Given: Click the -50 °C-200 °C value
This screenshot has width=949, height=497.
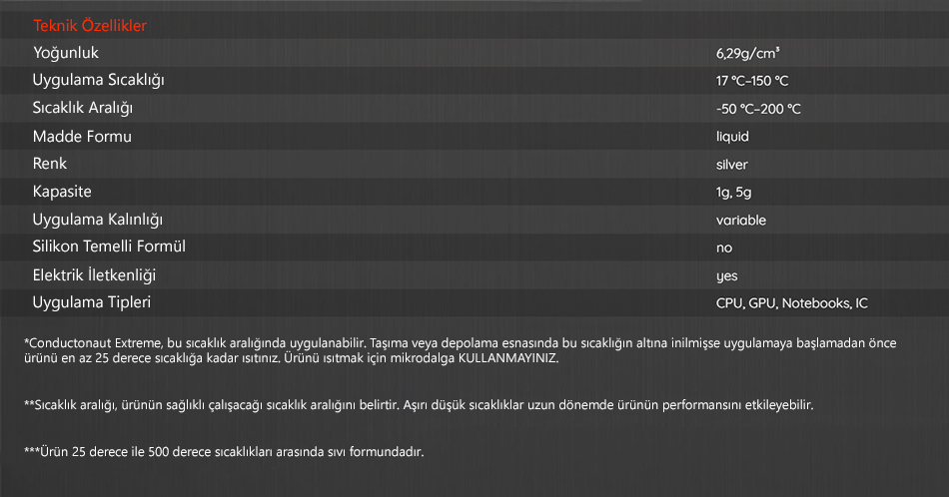Looking at the screenshot, I should [758, 109].
